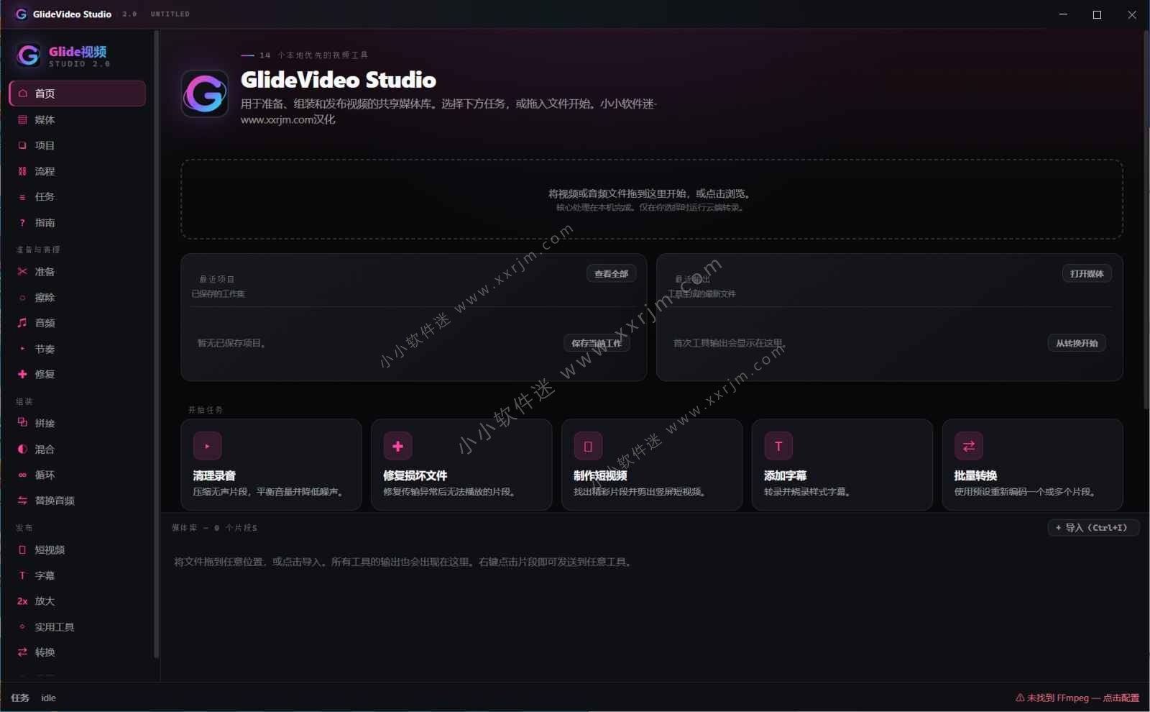
Task: Click the scissors icon for 准备
Action: pos(22,272)
